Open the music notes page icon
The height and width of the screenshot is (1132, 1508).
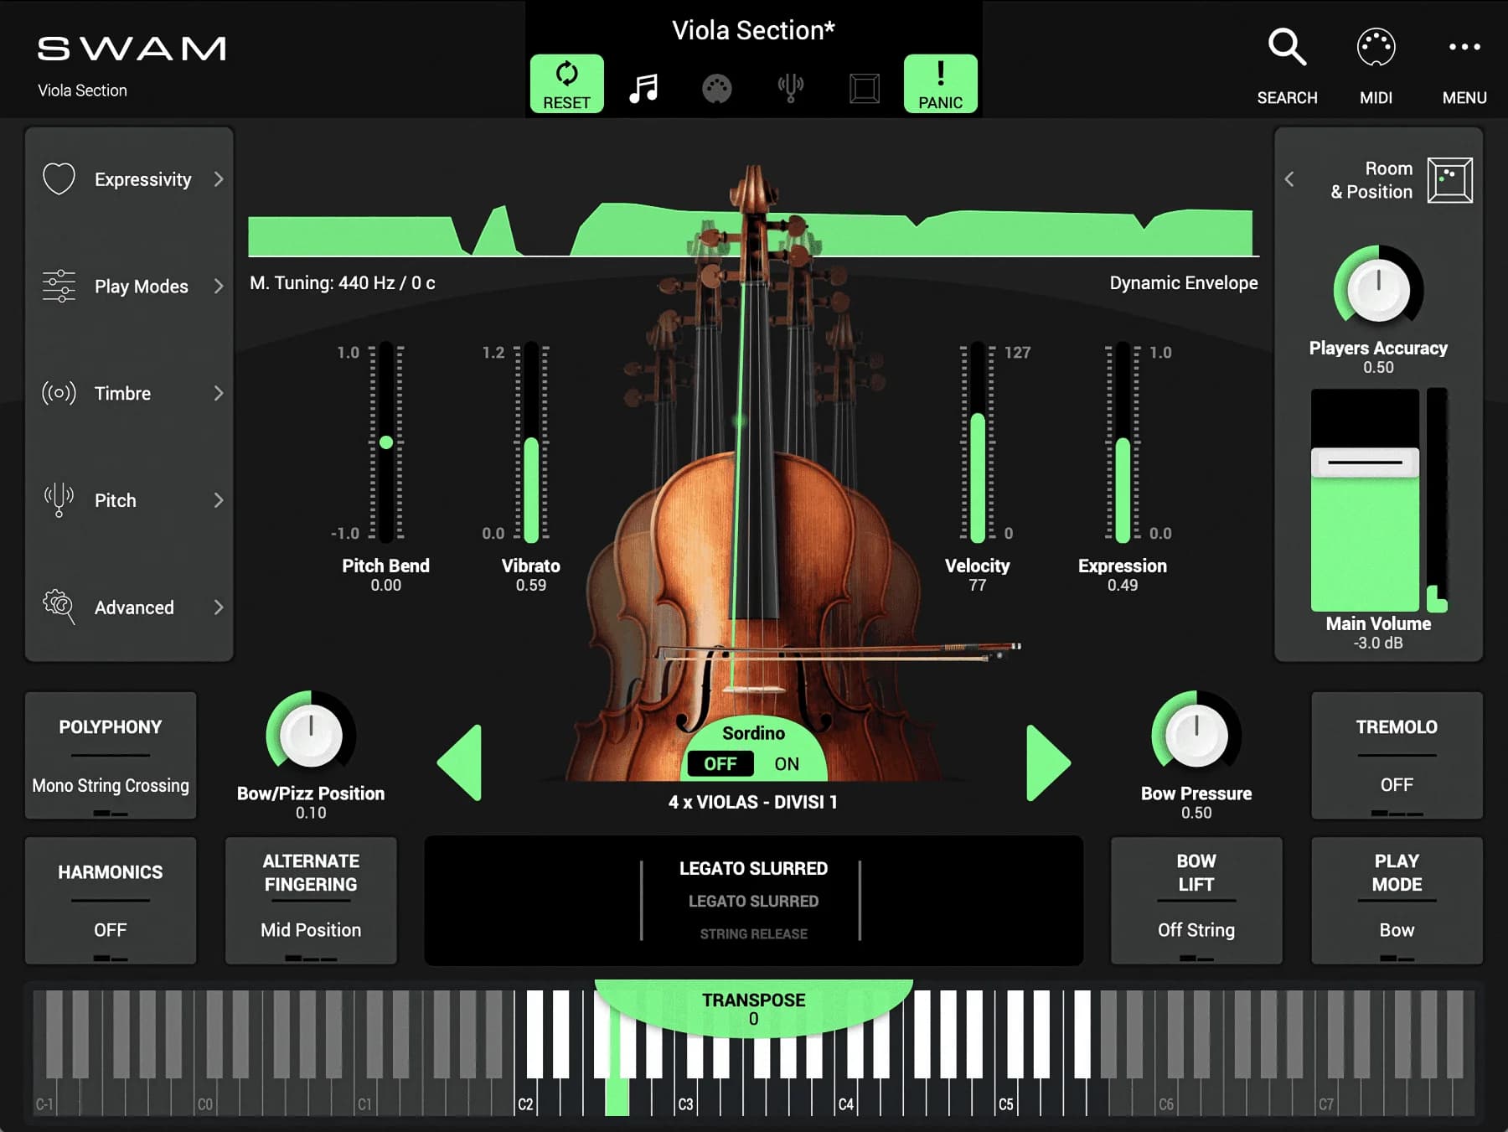[x=643, y=87]
